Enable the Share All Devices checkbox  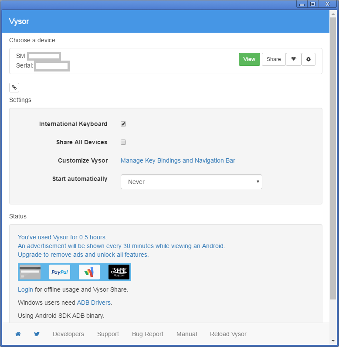pyautogui.click(x=123, y=142)
